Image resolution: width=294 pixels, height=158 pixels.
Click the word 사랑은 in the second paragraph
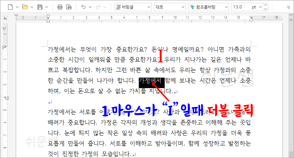coord(179,133)
